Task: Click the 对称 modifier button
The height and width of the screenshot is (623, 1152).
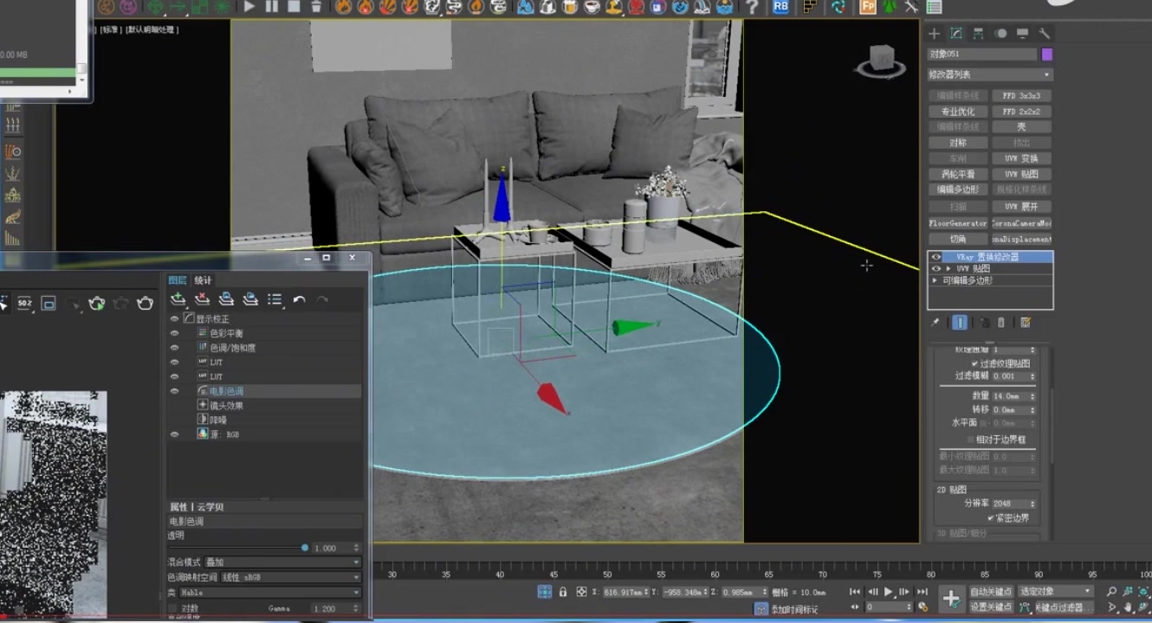Action: (x=958, y=143)
